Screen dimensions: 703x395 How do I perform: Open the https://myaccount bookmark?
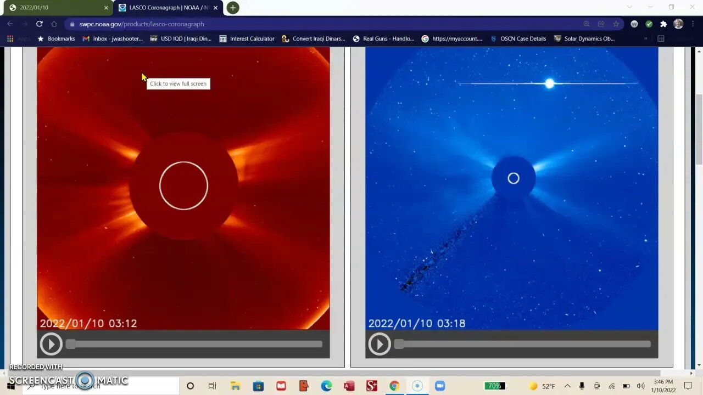pyautogui.click(x=451, y=38)
